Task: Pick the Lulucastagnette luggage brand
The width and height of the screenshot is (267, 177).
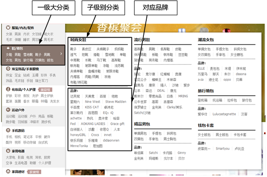Action: (x=224, y=114)
